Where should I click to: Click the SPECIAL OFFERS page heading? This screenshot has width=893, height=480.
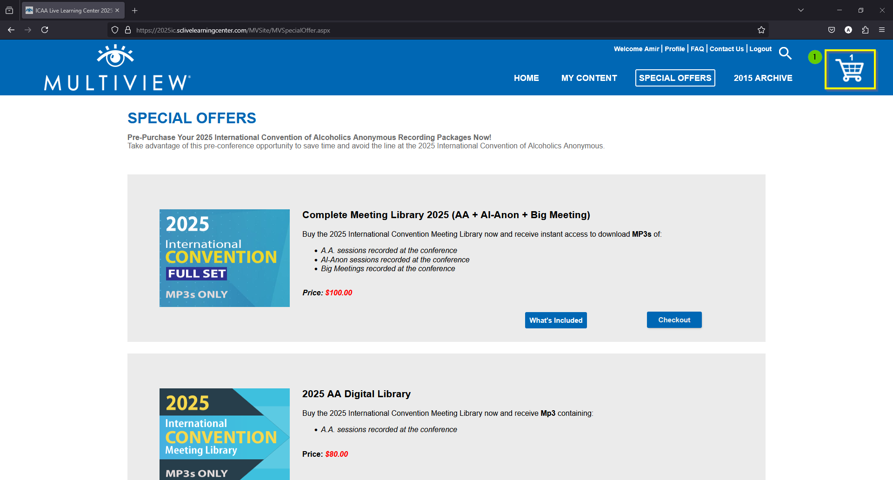(192, 118)
